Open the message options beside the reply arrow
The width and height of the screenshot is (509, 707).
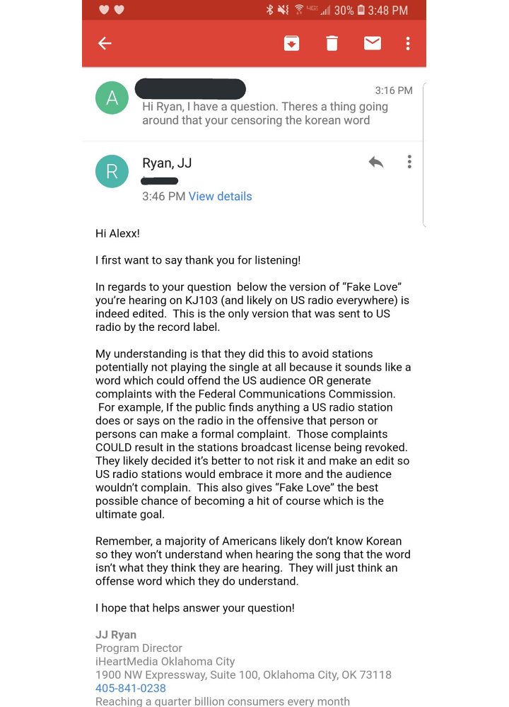pos(409,162)
